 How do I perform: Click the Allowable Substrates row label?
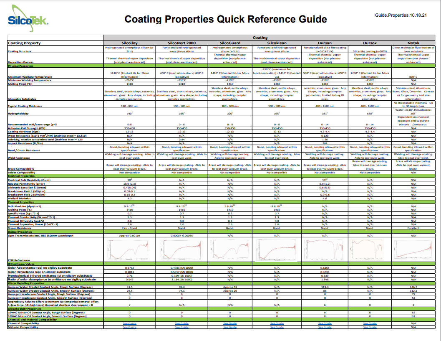(x=22, y=99)
